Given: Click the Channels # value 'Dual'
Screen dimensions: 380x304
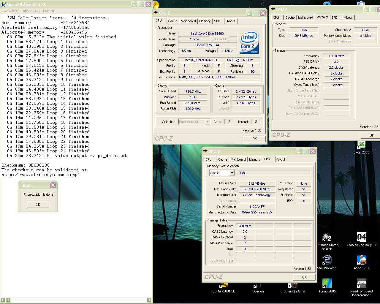Looking at the screenshot, I should 365,30.
